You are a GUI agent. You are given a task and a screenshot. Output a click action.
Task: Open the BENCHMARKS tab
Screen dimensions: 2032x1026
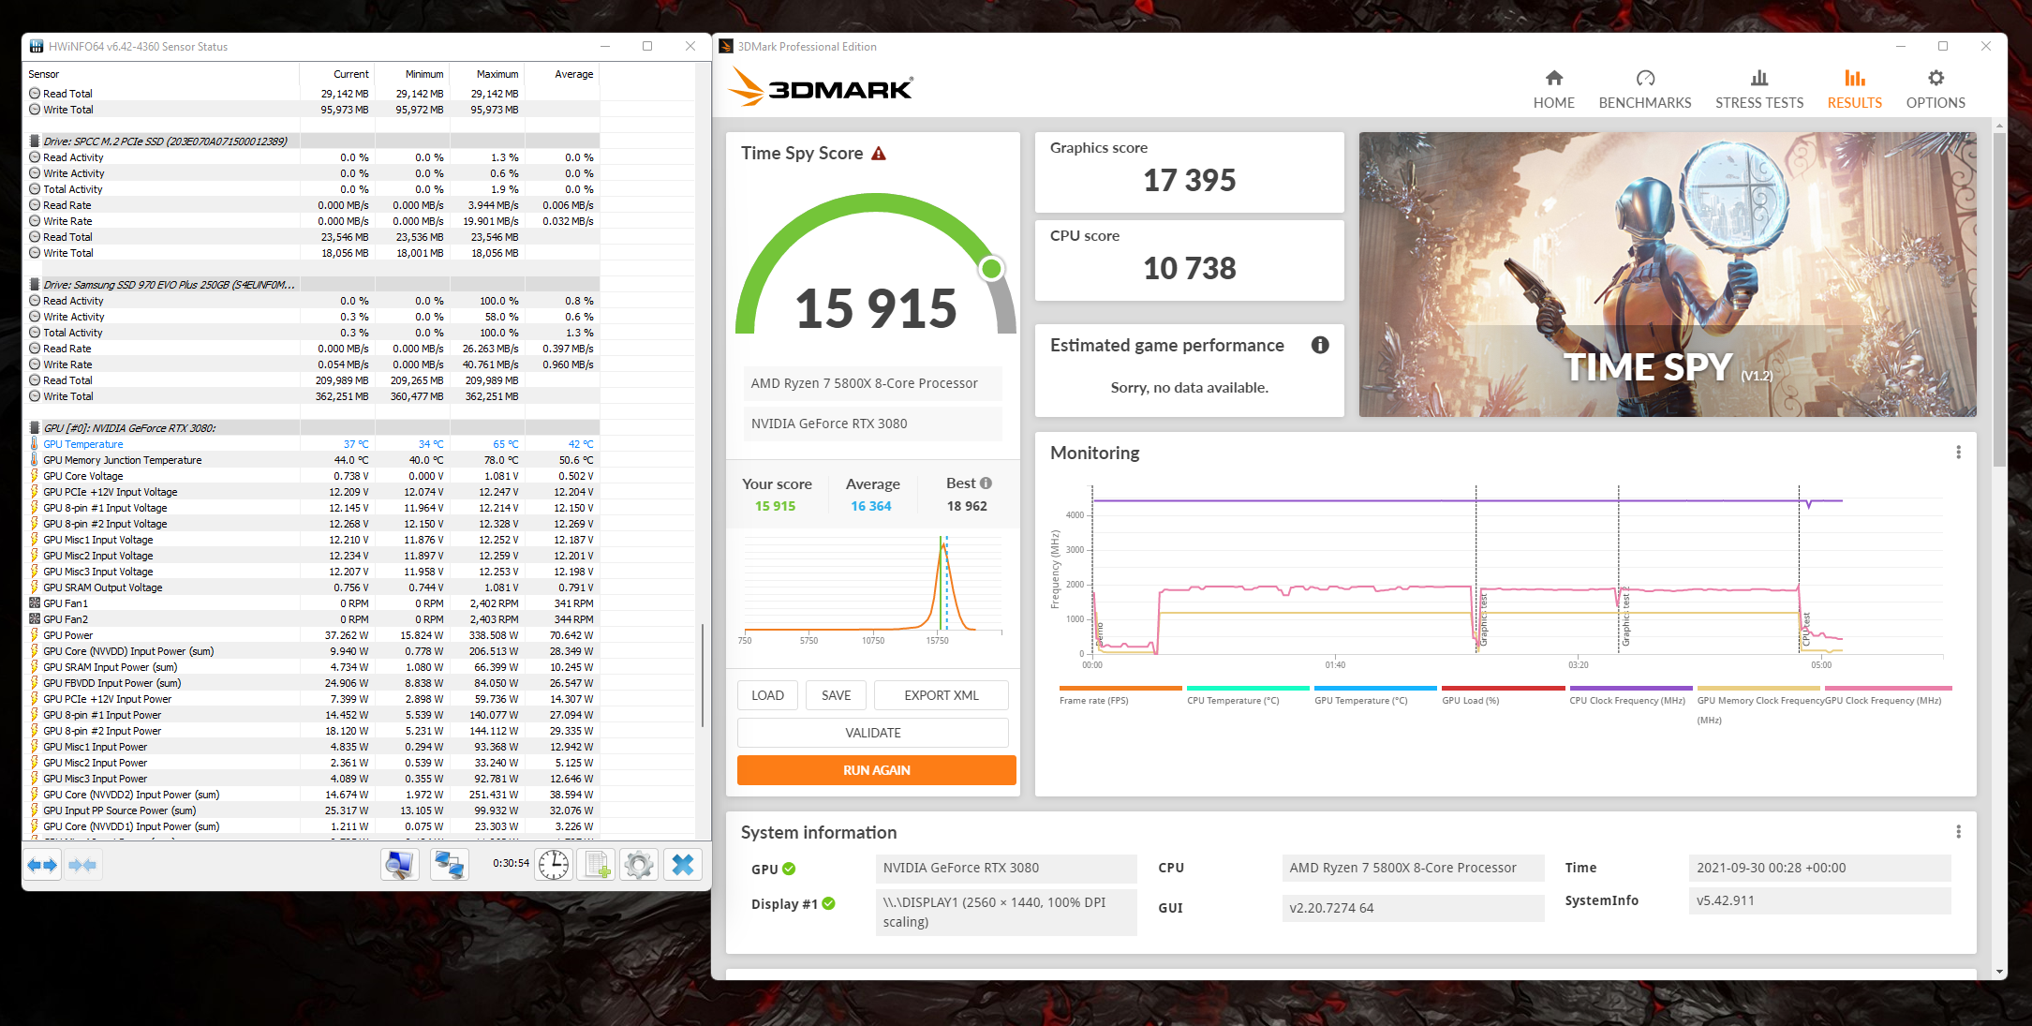(x=1645, y=90)
